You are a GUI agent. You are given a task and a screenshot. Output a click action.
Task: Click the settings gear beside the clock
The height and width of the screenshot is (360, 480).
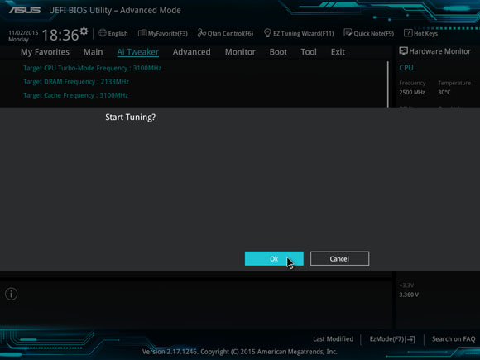click(x=84, y=31)
